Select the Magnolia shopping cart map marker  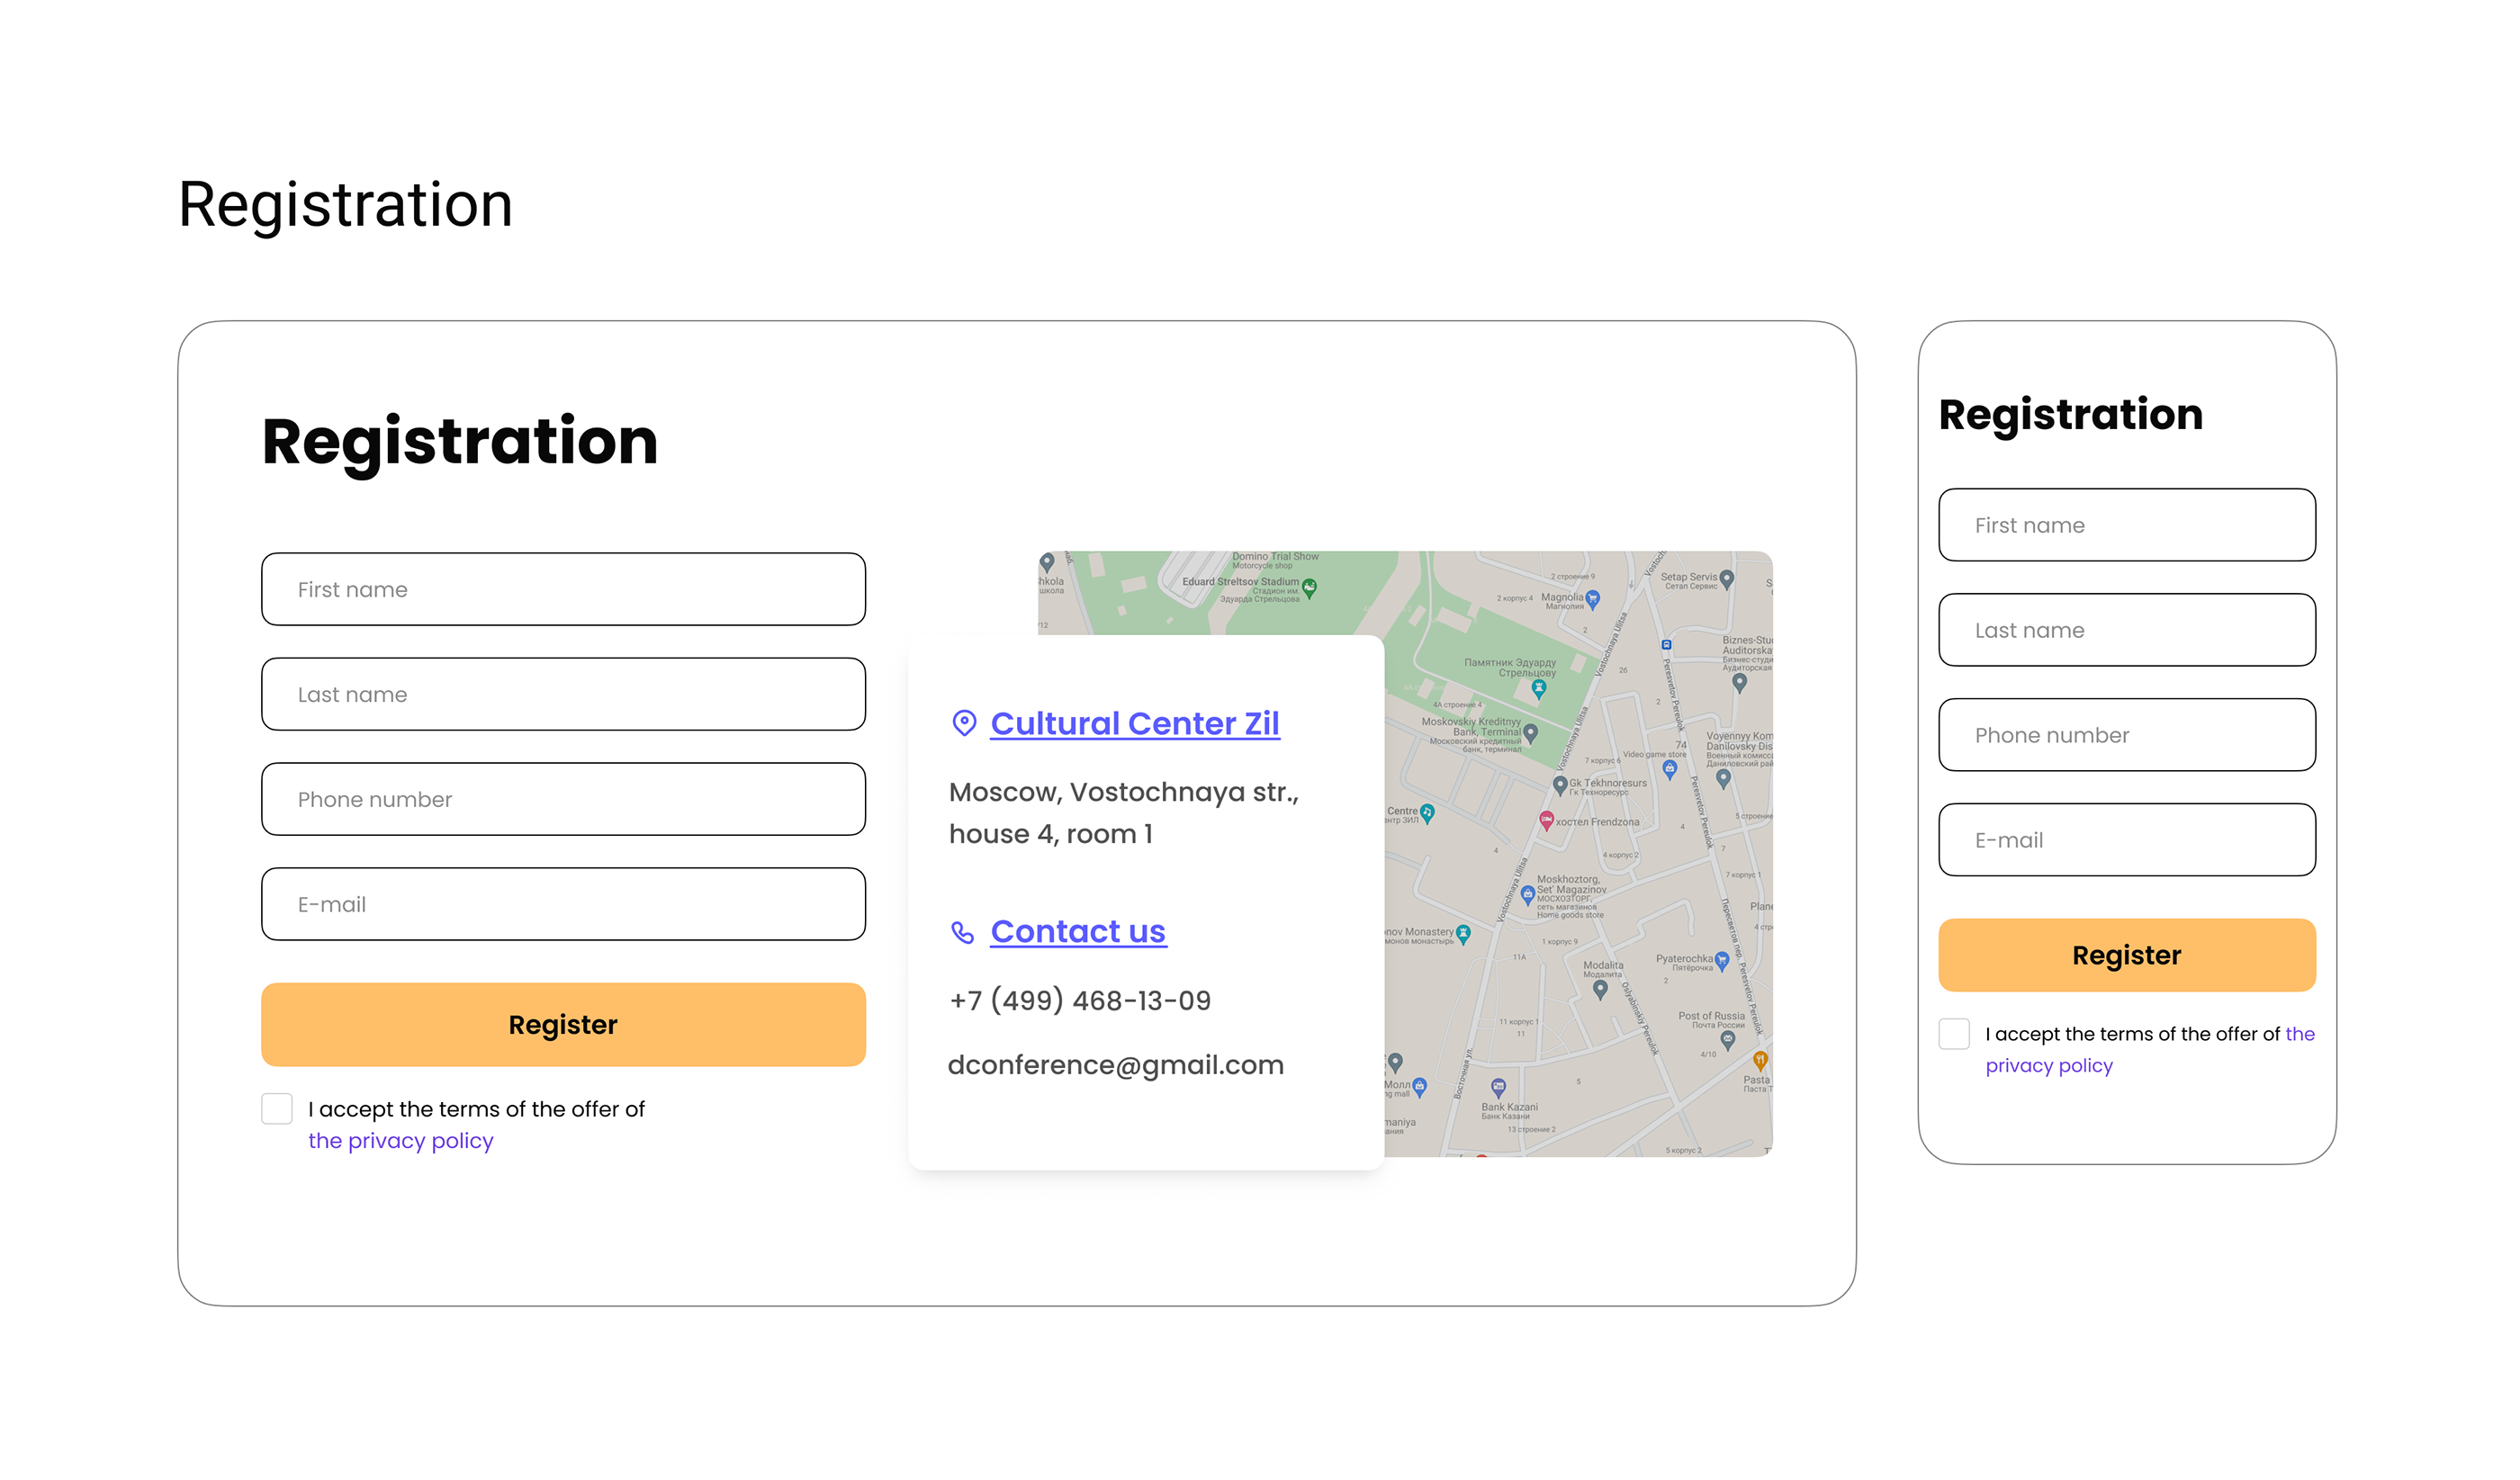pyautogui.click(x=1593, y=599)
